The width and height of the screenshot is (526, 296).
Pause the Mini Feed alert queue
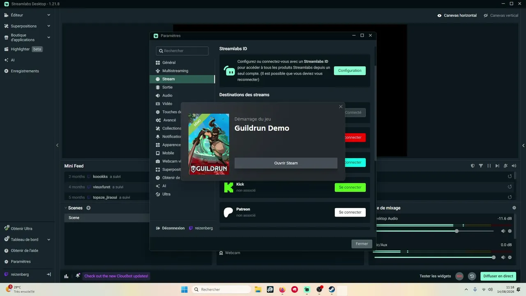(x=489, y=166)
